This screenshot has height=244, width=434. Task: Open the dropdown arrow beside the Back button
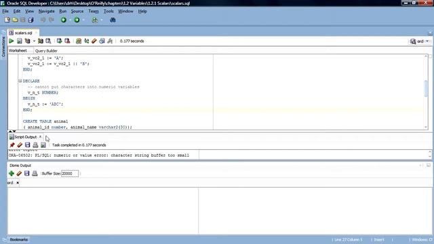70,20
